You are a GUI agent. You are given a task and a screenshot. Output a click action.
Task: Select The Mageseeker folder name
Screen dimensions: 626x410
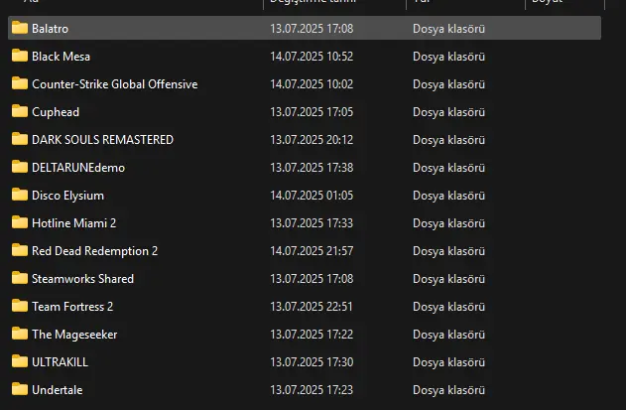click(74, 335)
